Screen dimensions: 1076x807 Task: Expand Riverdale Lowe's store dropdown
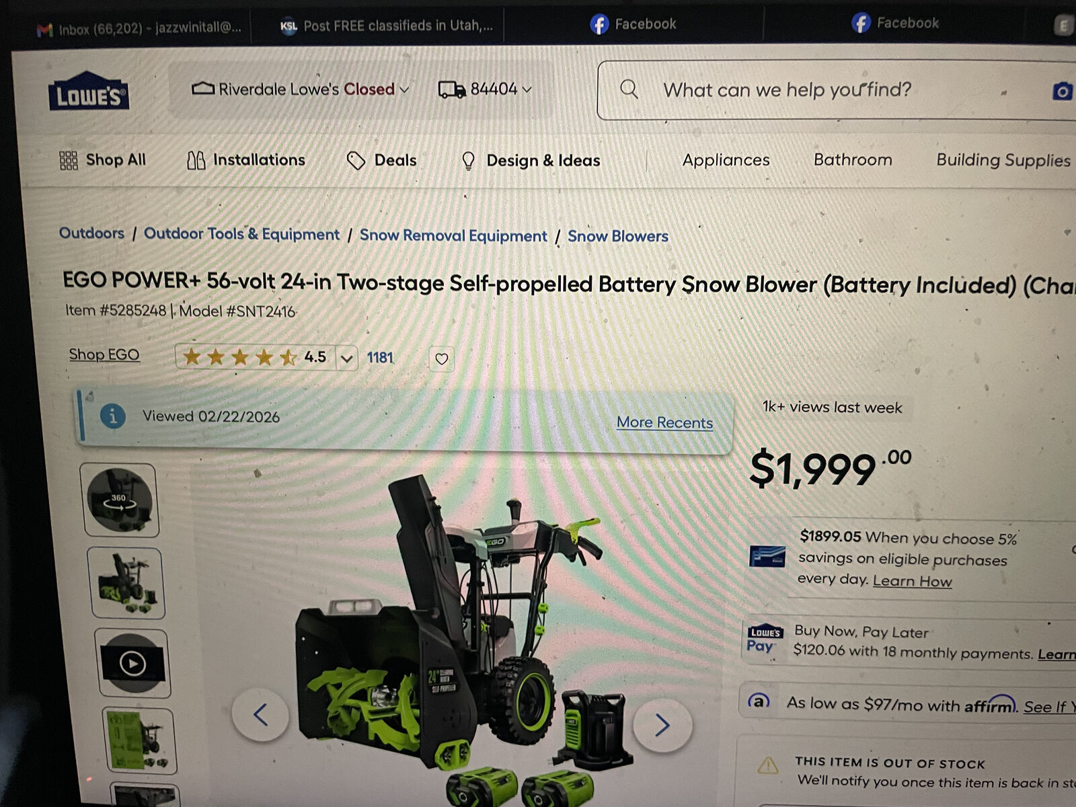301,89
